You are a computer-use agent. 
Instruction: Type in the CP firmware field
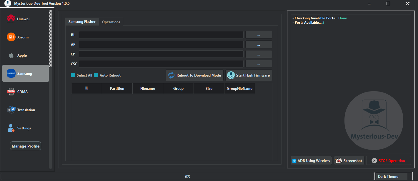[161, 54]
